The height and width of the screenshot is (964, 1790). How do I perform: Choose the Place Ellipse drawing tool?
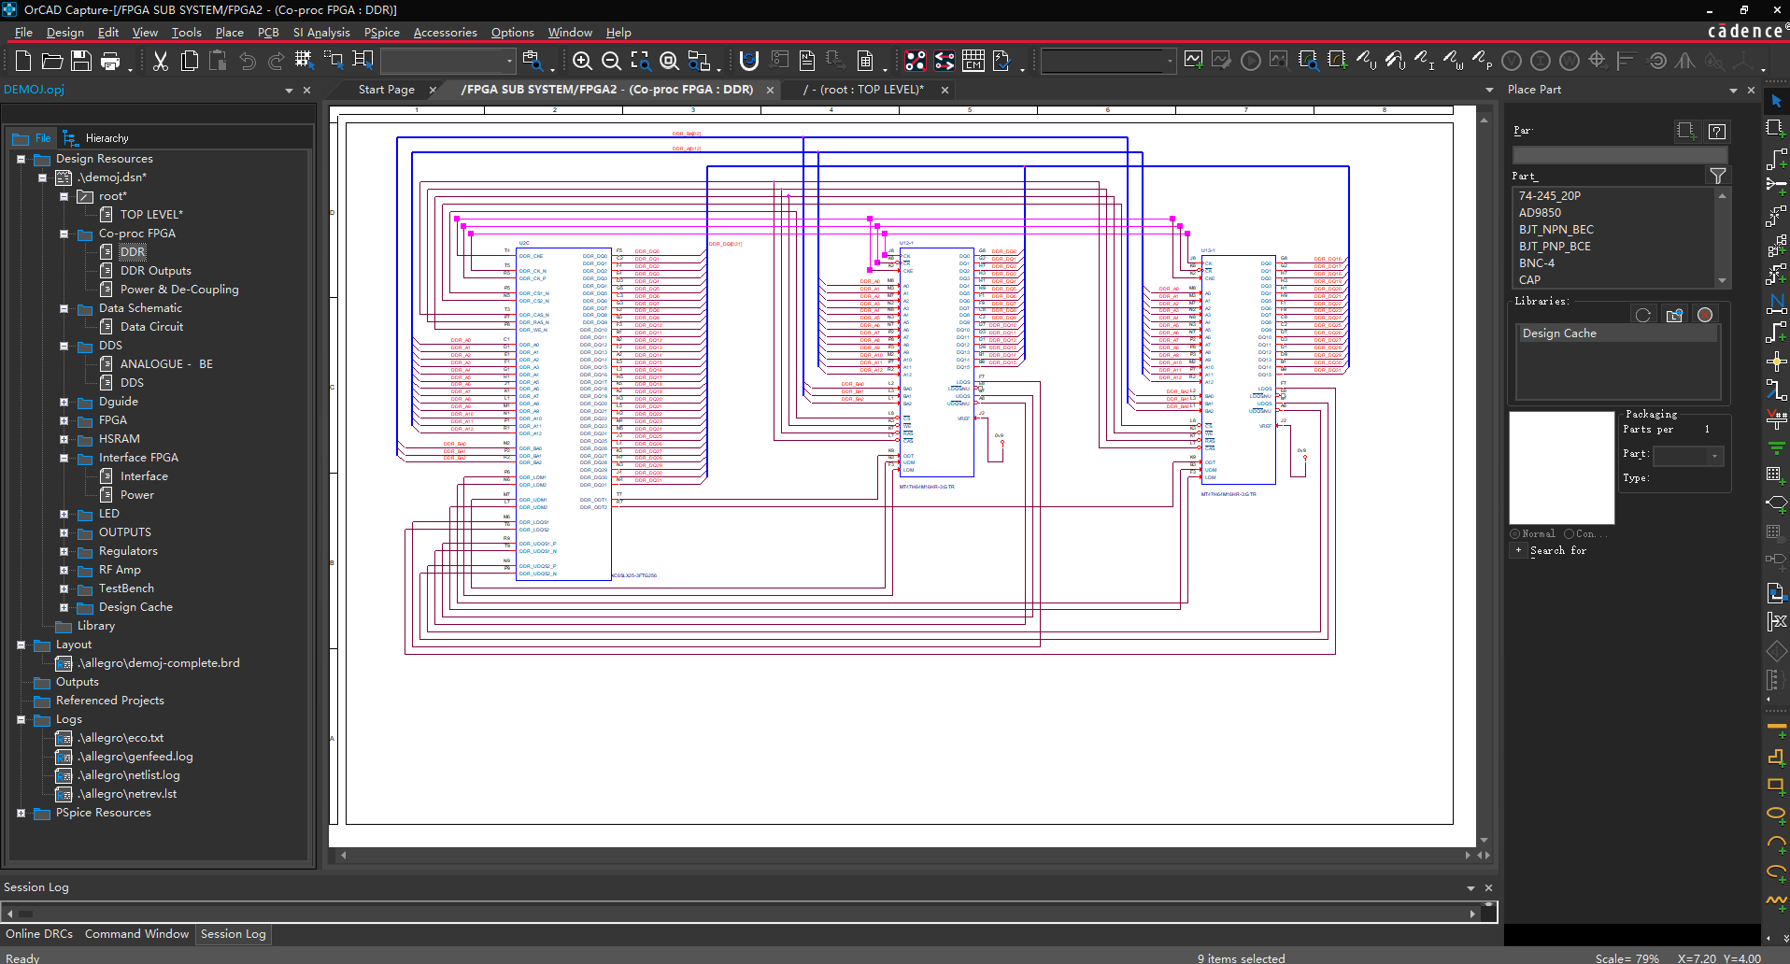(1776, 815)
